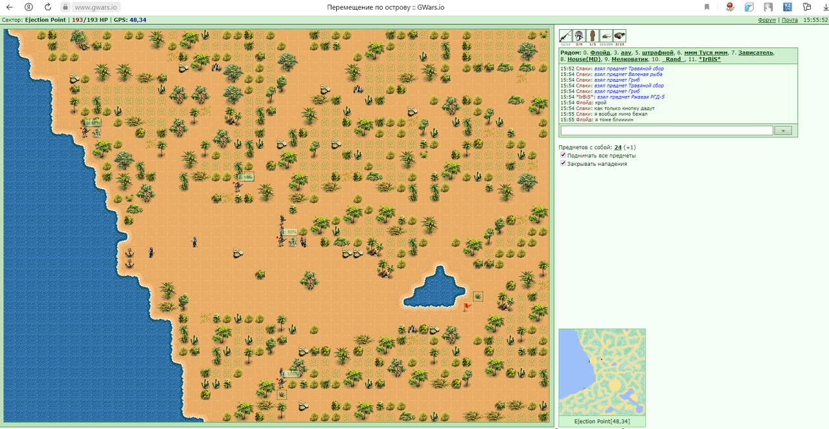Click the sector name "Ejection Point" in header
The image size is (829, 429).
[45, 20]
